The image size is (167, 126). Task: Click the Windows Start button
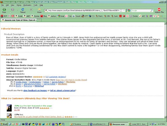(x=4, y=124)
